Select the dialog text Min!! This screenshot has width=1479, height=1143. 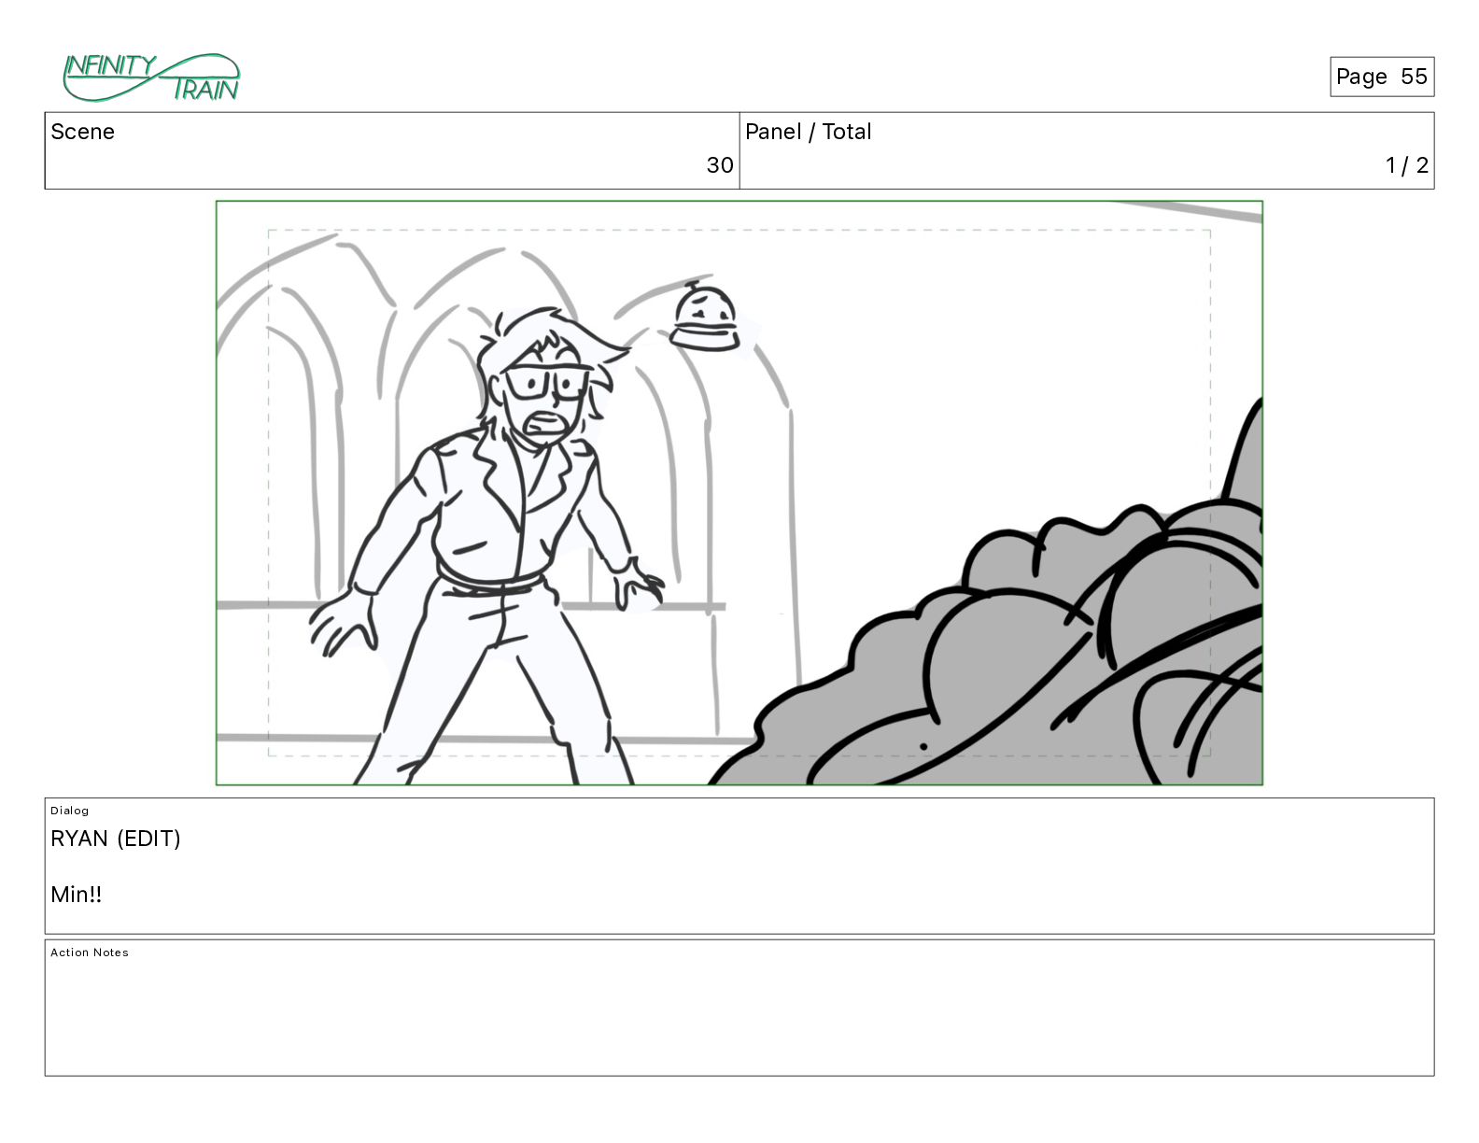(76, 895)
